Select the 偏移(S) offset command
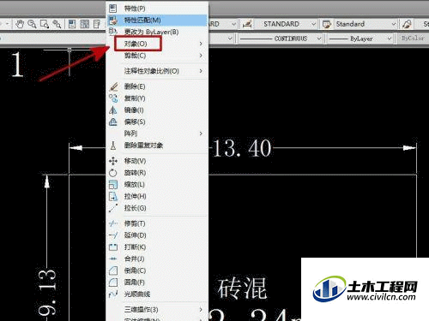This screenshot has width=429, height=321. point(157,122)
